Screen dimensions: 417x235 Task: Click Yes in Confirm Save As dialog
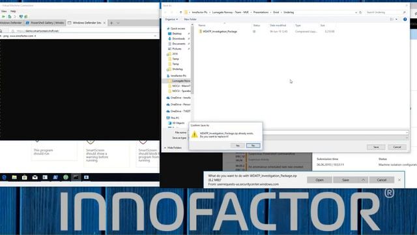(x=237, y=146)
